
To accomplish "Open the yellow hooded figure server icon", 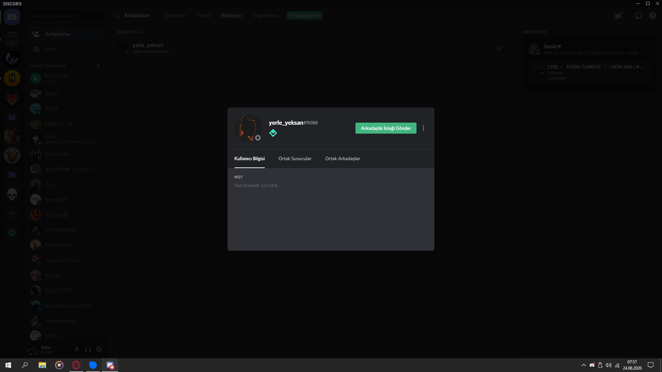I will coord(12,78).
